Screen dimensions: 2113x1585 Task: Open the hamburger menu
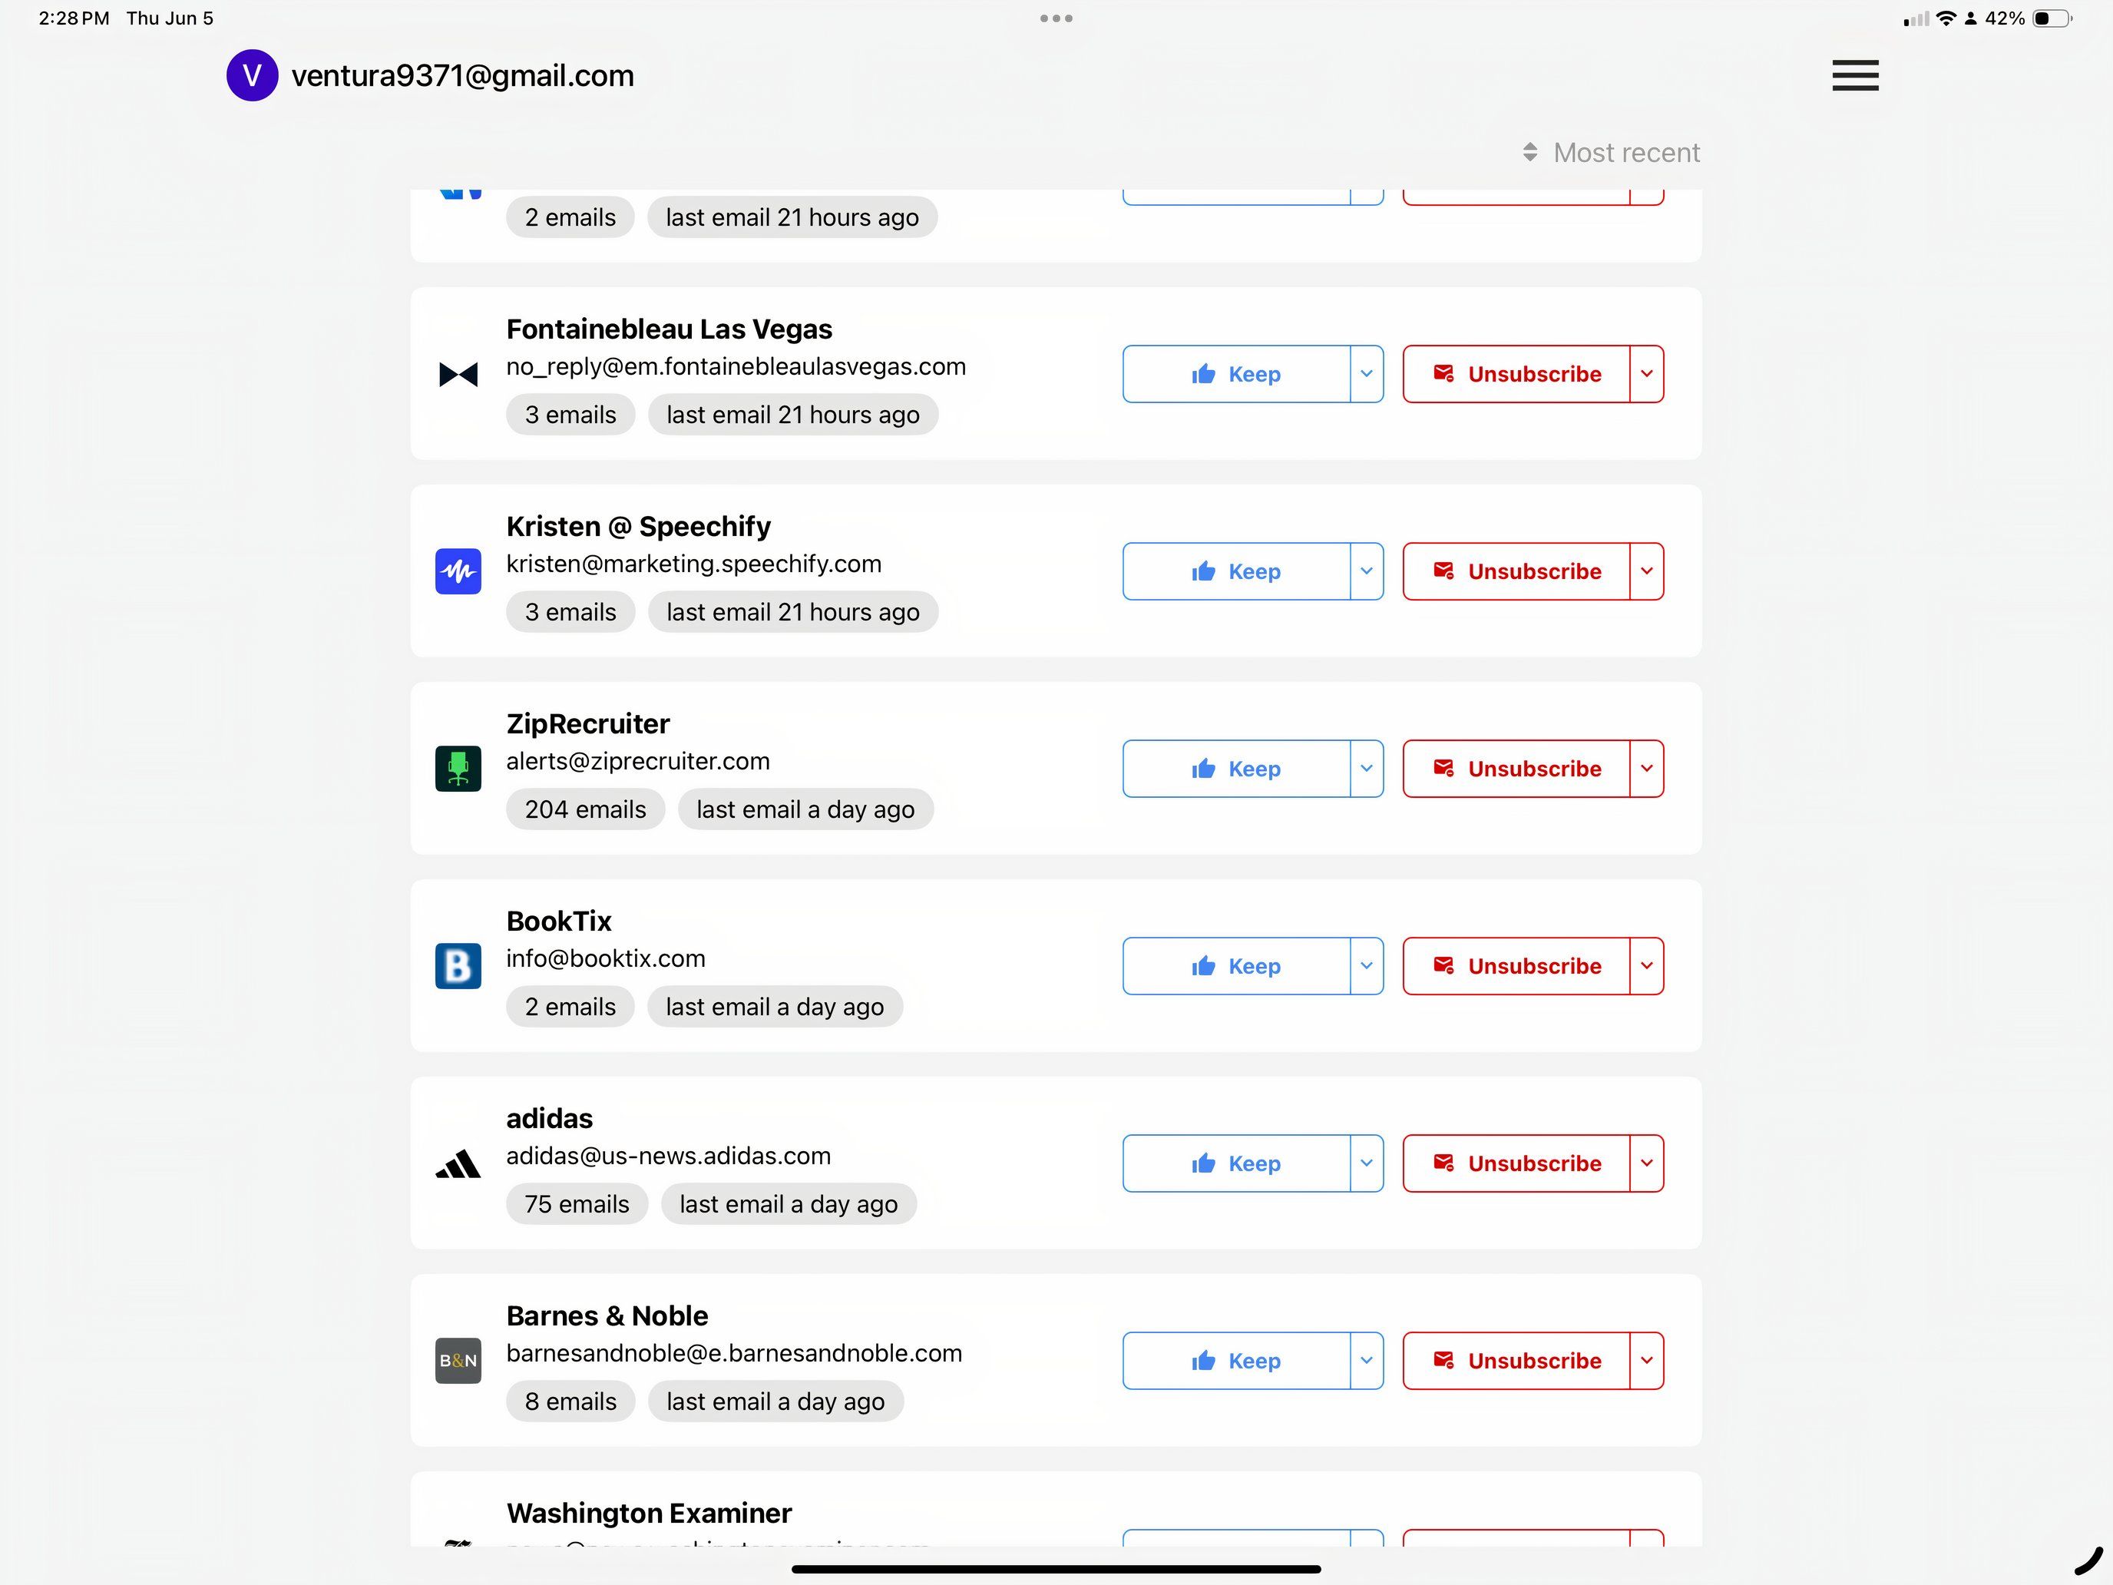click(x=1854, y=75)
